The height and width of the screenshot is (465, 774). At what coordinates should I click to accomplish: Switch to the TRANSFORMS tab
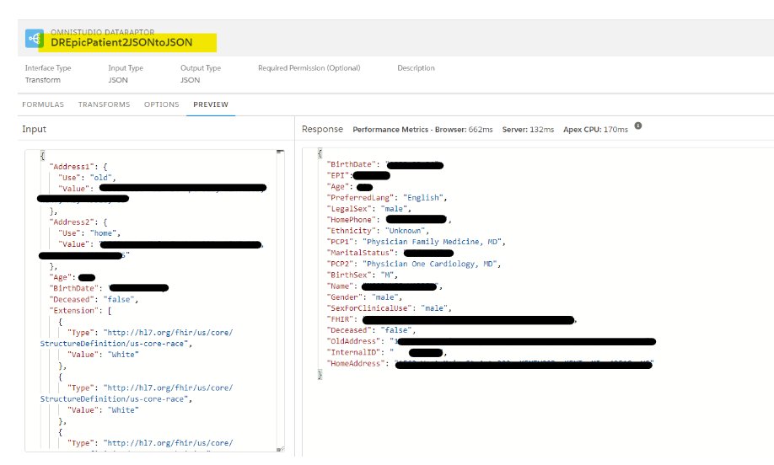[105, 104]
